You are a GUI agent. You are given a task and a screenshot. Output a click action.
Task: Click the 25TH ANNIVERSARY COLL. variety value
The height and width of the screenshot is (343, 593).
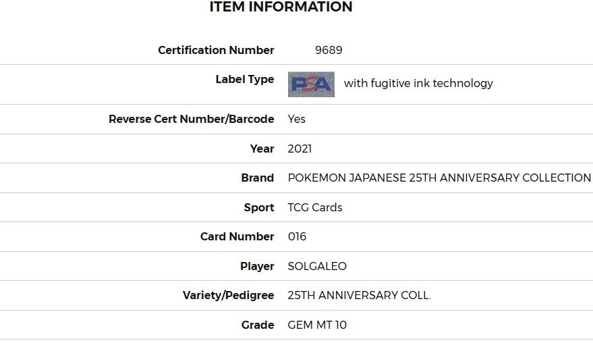[359, 295]
